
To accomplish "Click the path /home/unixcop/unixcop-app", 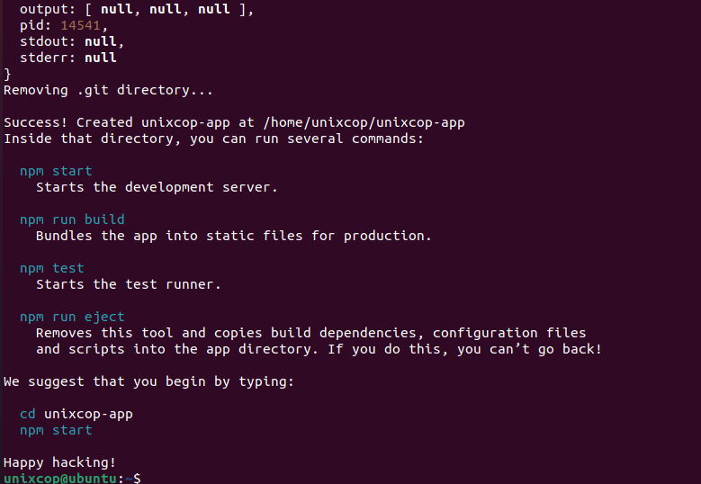I will [364, 122].
